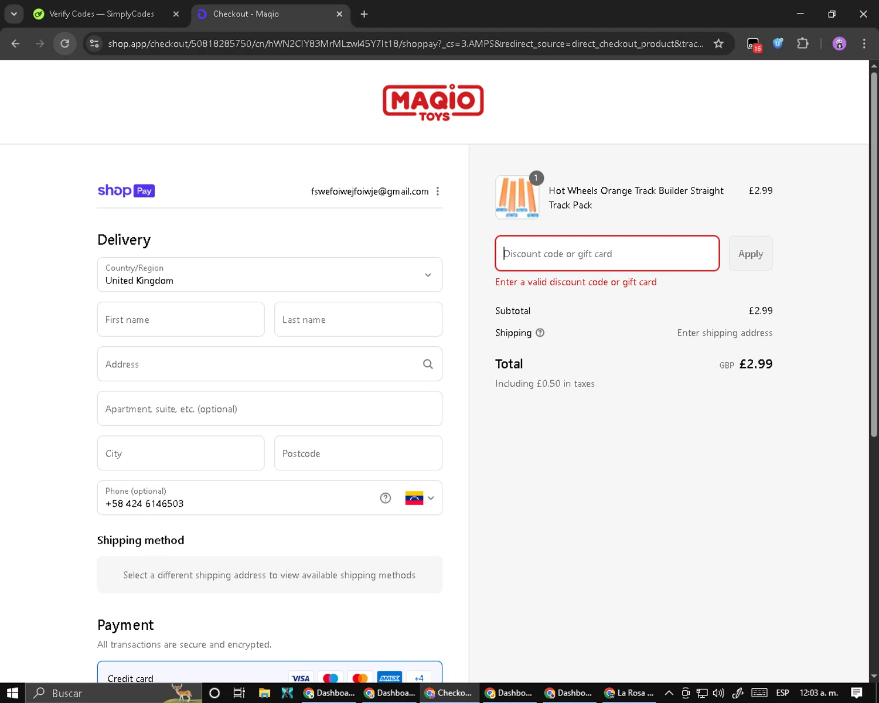Go forward to the next page

(40, 44)
